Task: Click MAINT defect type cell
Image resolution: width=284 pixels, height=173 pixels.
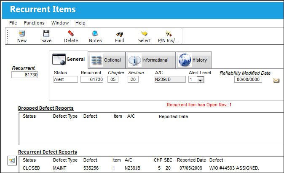Action: coord(59,168)
